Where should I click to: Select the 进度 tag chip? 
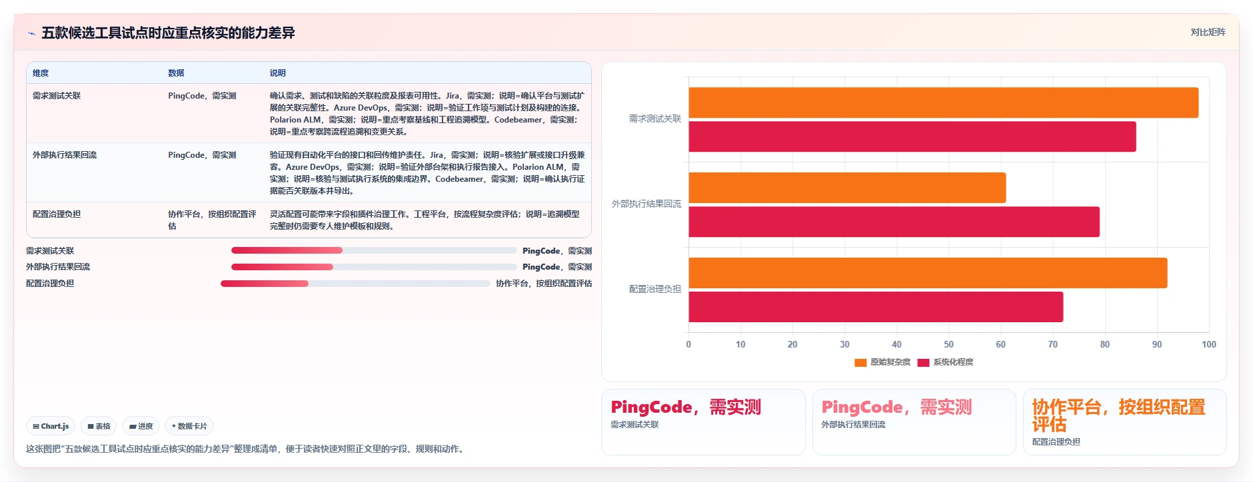pos(141,426)
